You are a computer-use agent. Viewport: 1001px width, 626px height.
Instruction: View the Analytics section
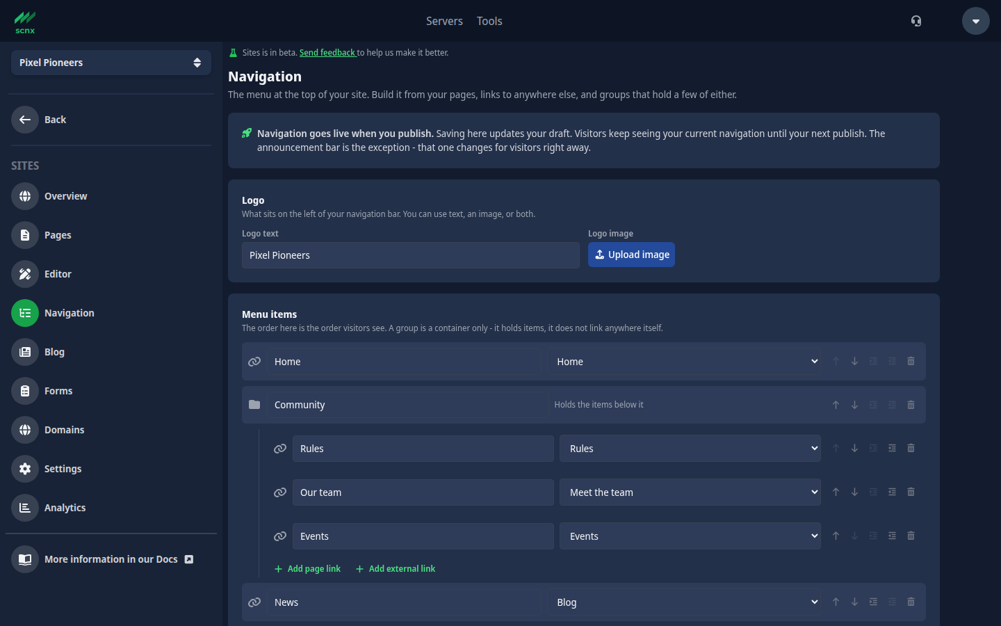tap(111, 508)
